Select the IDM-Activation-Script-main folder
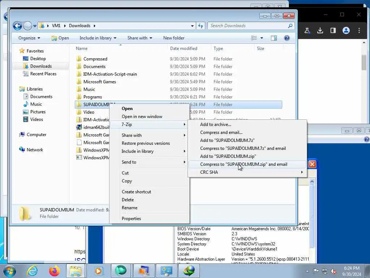The height and width of the screenshot is (278, 370). coord(110,74)
